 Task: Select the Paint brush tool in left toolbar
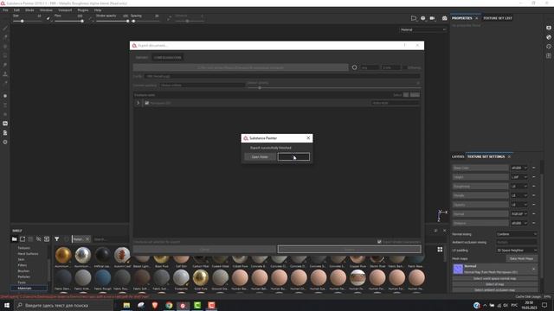[x=5, y=29]
